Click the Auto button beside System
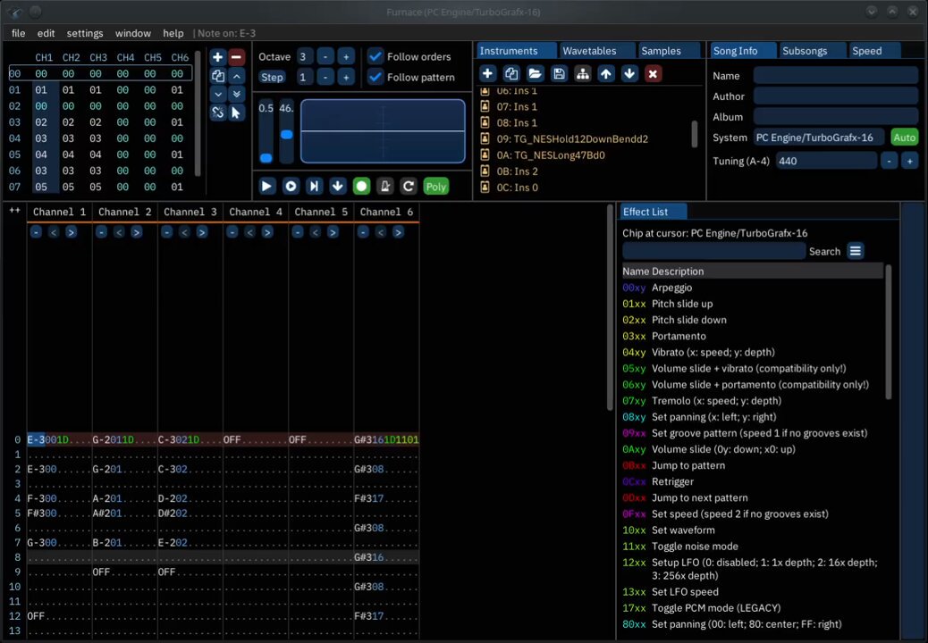 [x=905, y=138]
